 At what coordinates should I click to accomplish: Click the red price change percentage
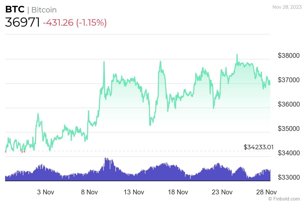(91, 23)
